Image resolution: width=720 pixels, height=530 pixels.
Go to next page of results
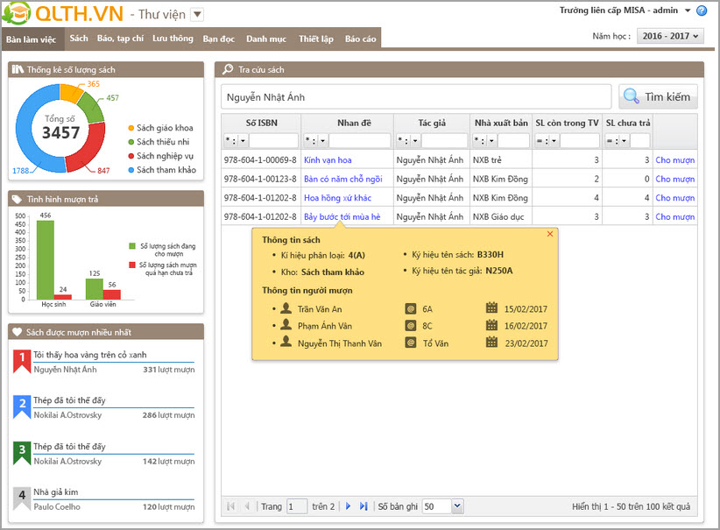(348, 506)
